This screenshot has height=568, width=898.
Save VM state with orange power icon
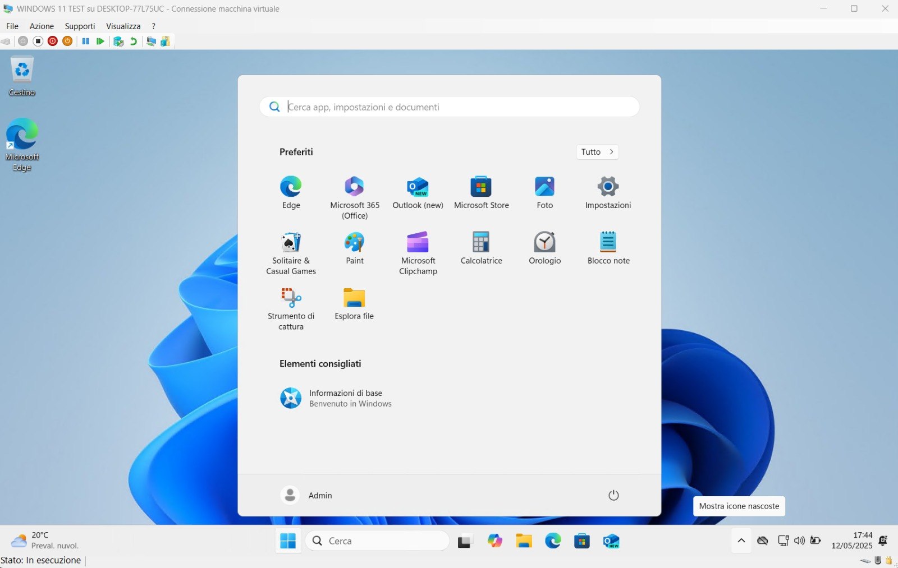(x=67, y=41)
